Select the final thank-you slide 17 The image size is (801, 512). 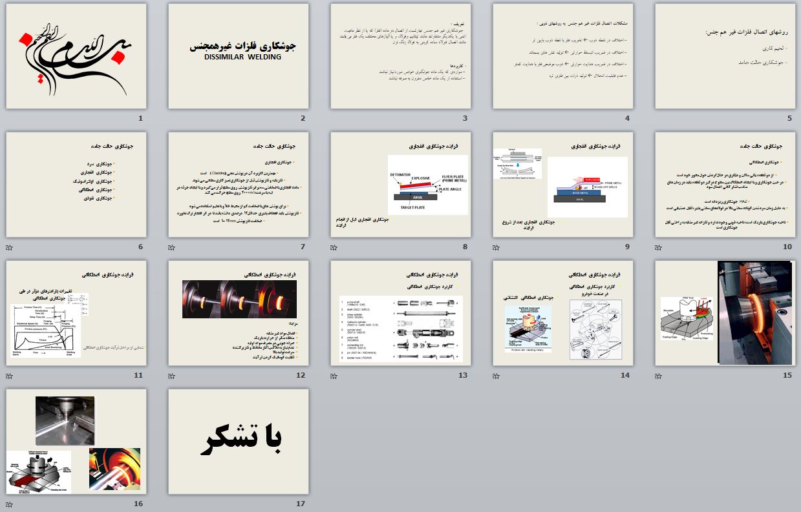239,442
